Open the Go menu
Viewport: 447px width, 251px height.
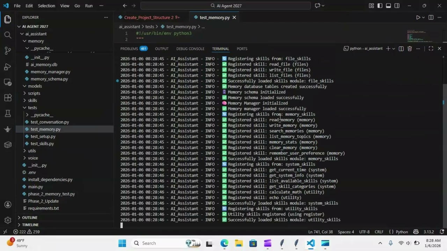point(77,6)
